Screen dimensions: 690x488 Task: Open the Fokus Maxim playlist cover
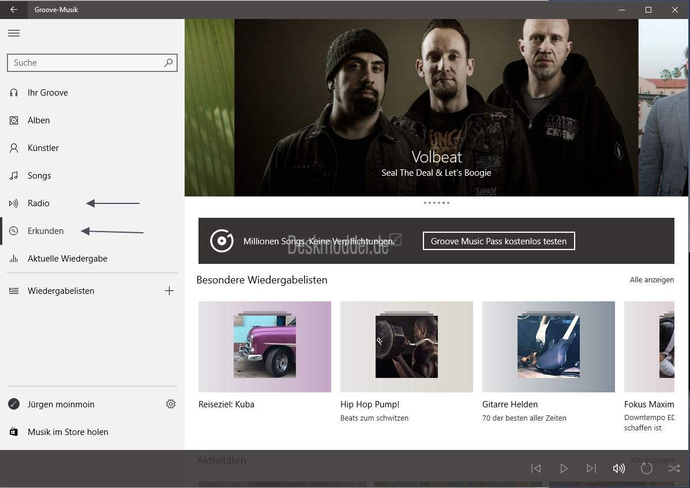[649, 346]
